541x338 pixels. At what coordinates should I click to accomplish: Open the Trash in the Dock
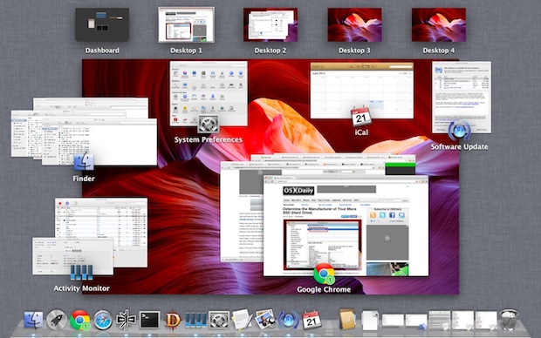click(510, 320)
